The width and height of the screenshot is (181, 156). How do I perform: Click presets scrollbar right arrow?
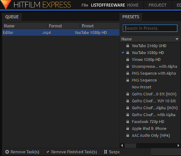pos(178,146)
